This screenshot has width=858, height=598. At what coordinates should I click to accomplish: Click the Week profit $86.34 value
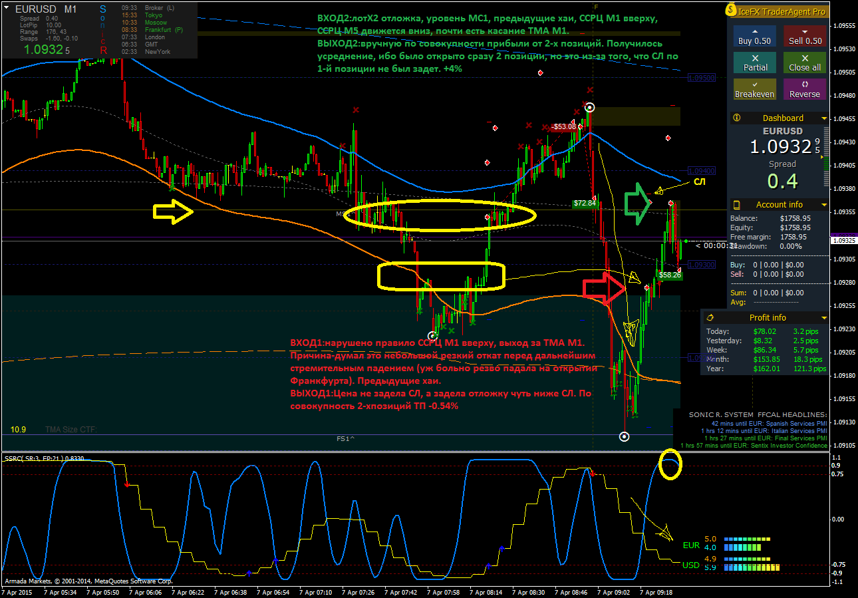coord(764,350)
